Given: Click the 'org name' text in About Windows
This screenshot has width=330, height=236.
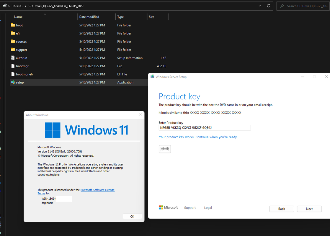Looking at the screenshot, I should pyautogui.click(x=47, y=203).
